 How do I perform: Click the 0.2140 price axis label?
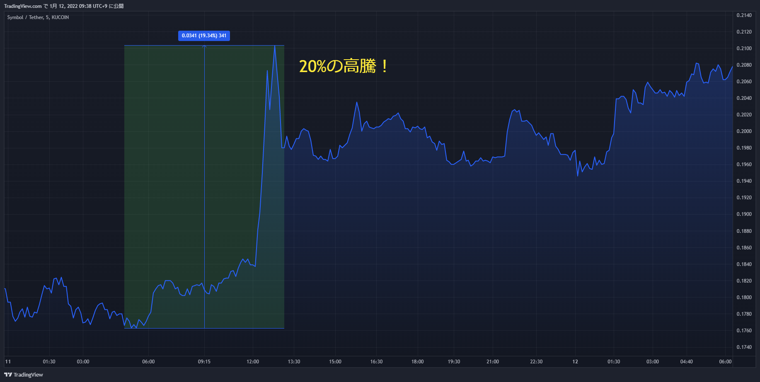(744, 15)
